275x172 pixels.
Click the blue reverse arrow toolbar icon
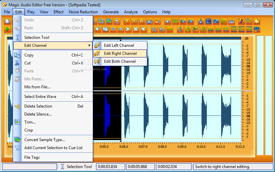point(162,29)
